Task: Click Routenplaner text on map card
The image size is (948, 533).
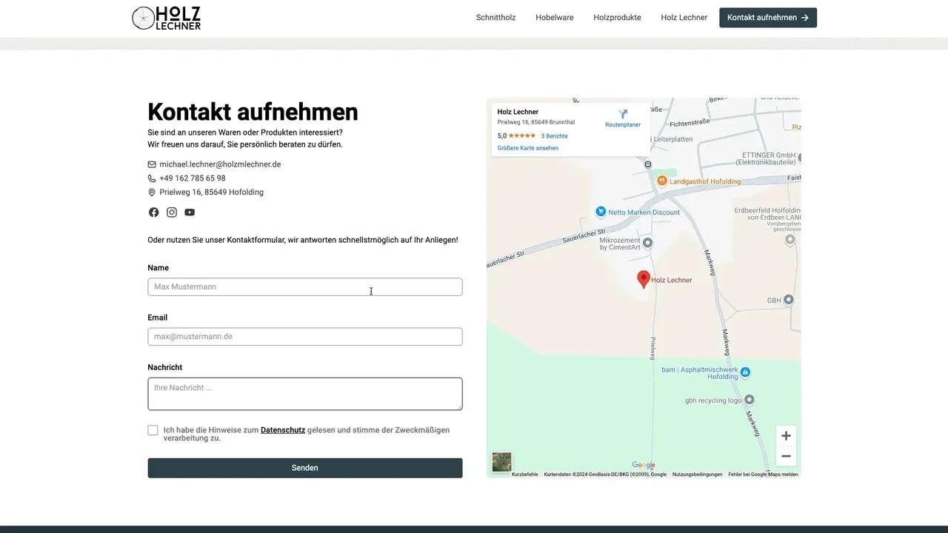Action: pyautogui.click(x=623, y=125)
